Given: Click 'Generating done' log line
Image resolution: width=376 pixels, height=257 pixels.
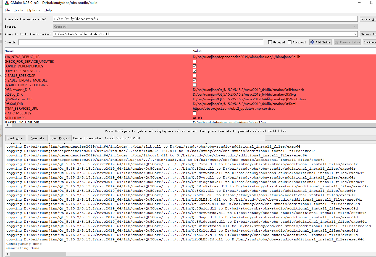Looking at the screenshot, I should (x=23, y=248).
